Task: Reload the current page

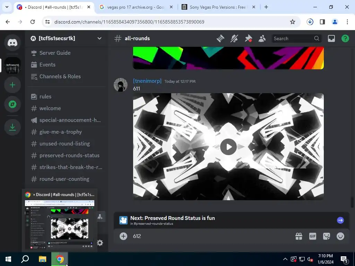Action: coord(33,22)
